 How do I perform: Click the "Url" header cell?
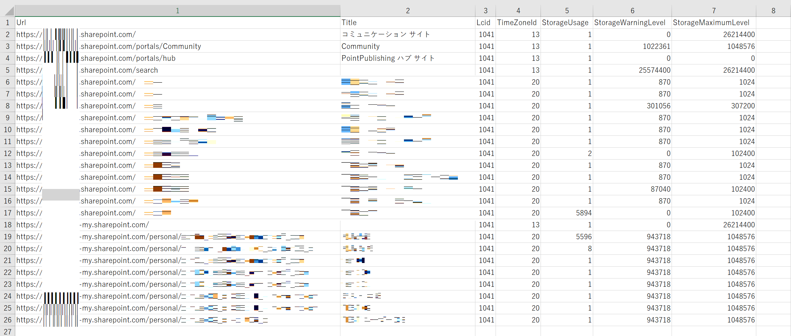(178, 22)
